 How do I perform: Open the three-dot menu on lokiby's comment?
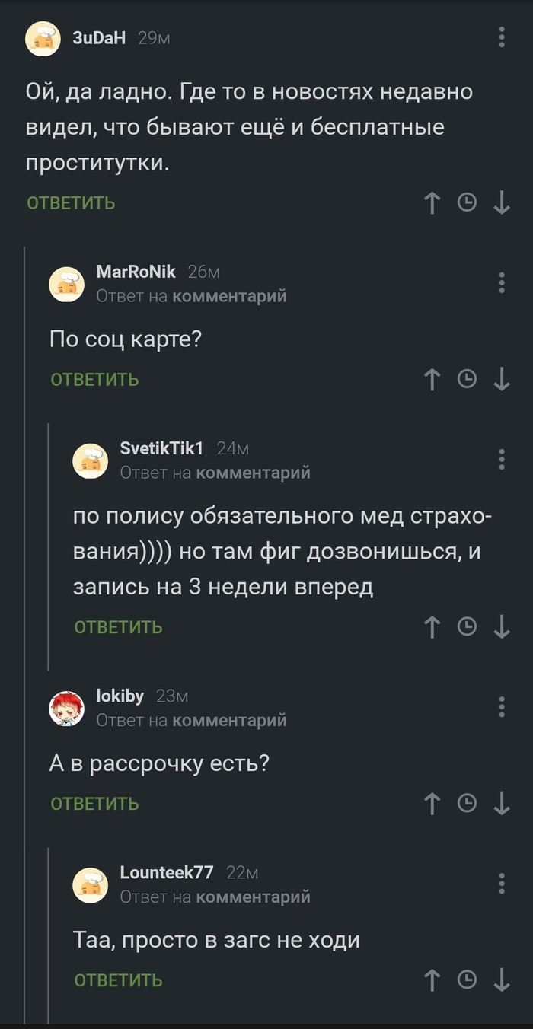[500, 706]
